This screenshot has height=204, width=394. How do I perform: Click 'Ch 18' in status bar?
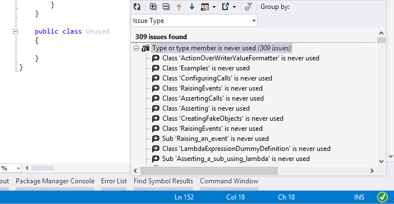(286, 197)
